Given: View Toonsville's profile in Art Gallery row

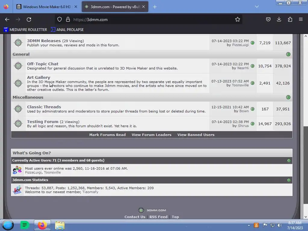Looking at the screenshot, I should coord(240,85).
